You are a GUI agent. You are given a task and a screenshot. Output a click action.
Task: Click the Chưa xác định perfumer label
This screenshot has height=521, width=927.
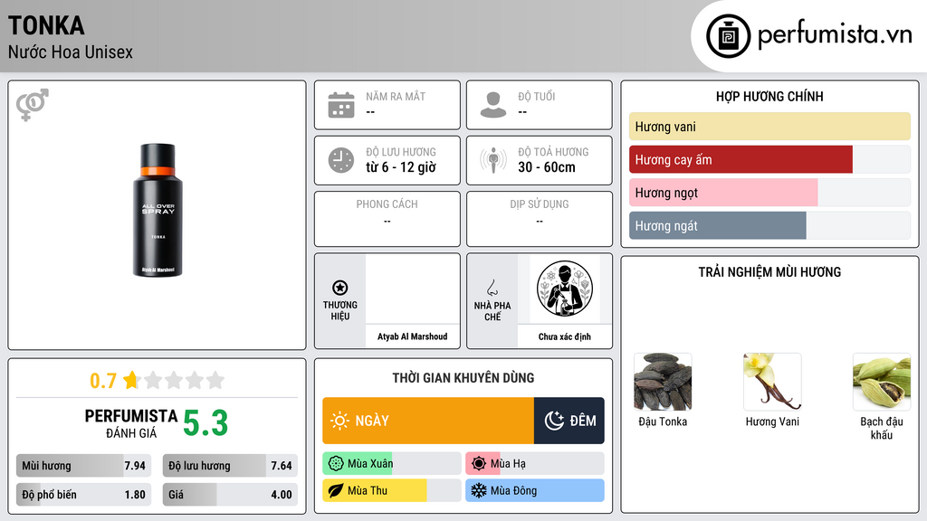565,336
